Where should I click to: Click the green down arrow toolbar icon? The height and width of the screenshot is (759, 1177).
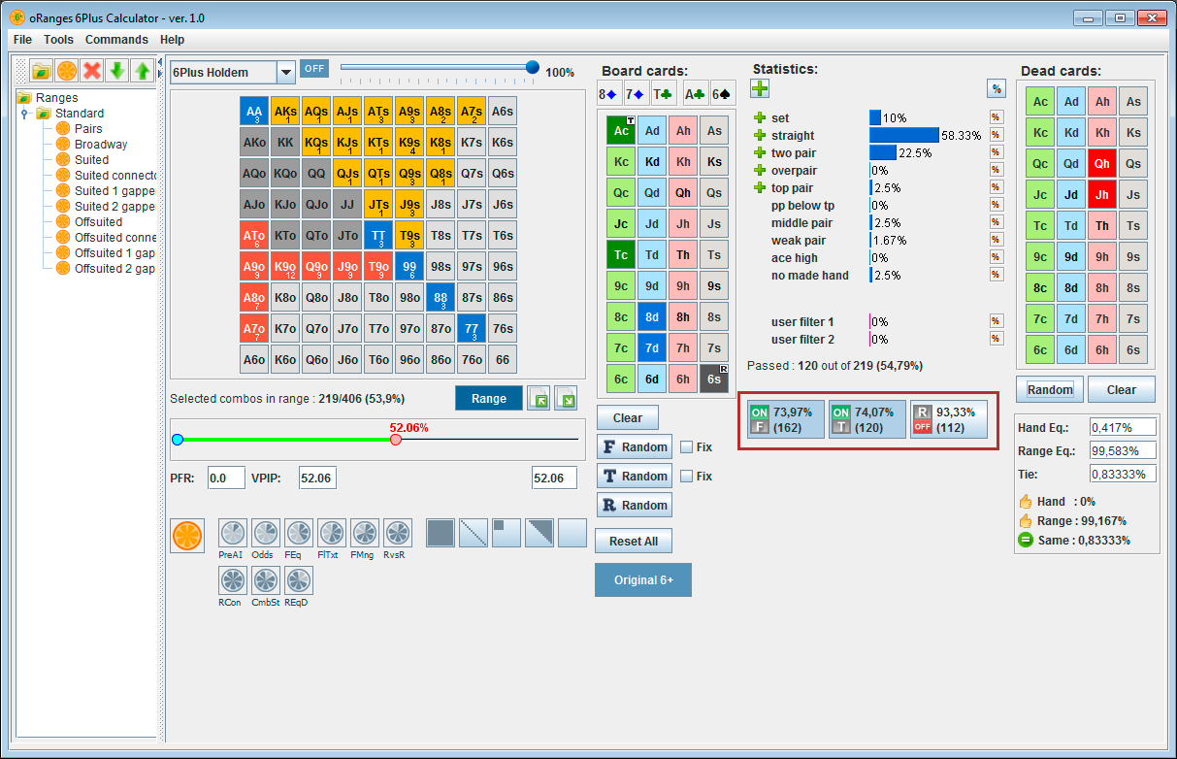[x=117, y=70]
